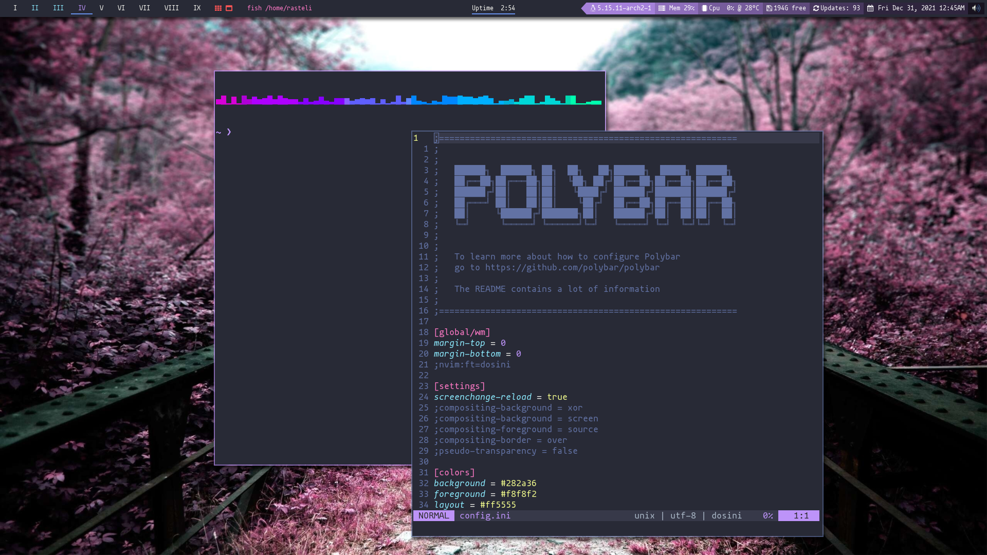Switch to workspace VIII

pyautogui.click(x=172, y=8)
